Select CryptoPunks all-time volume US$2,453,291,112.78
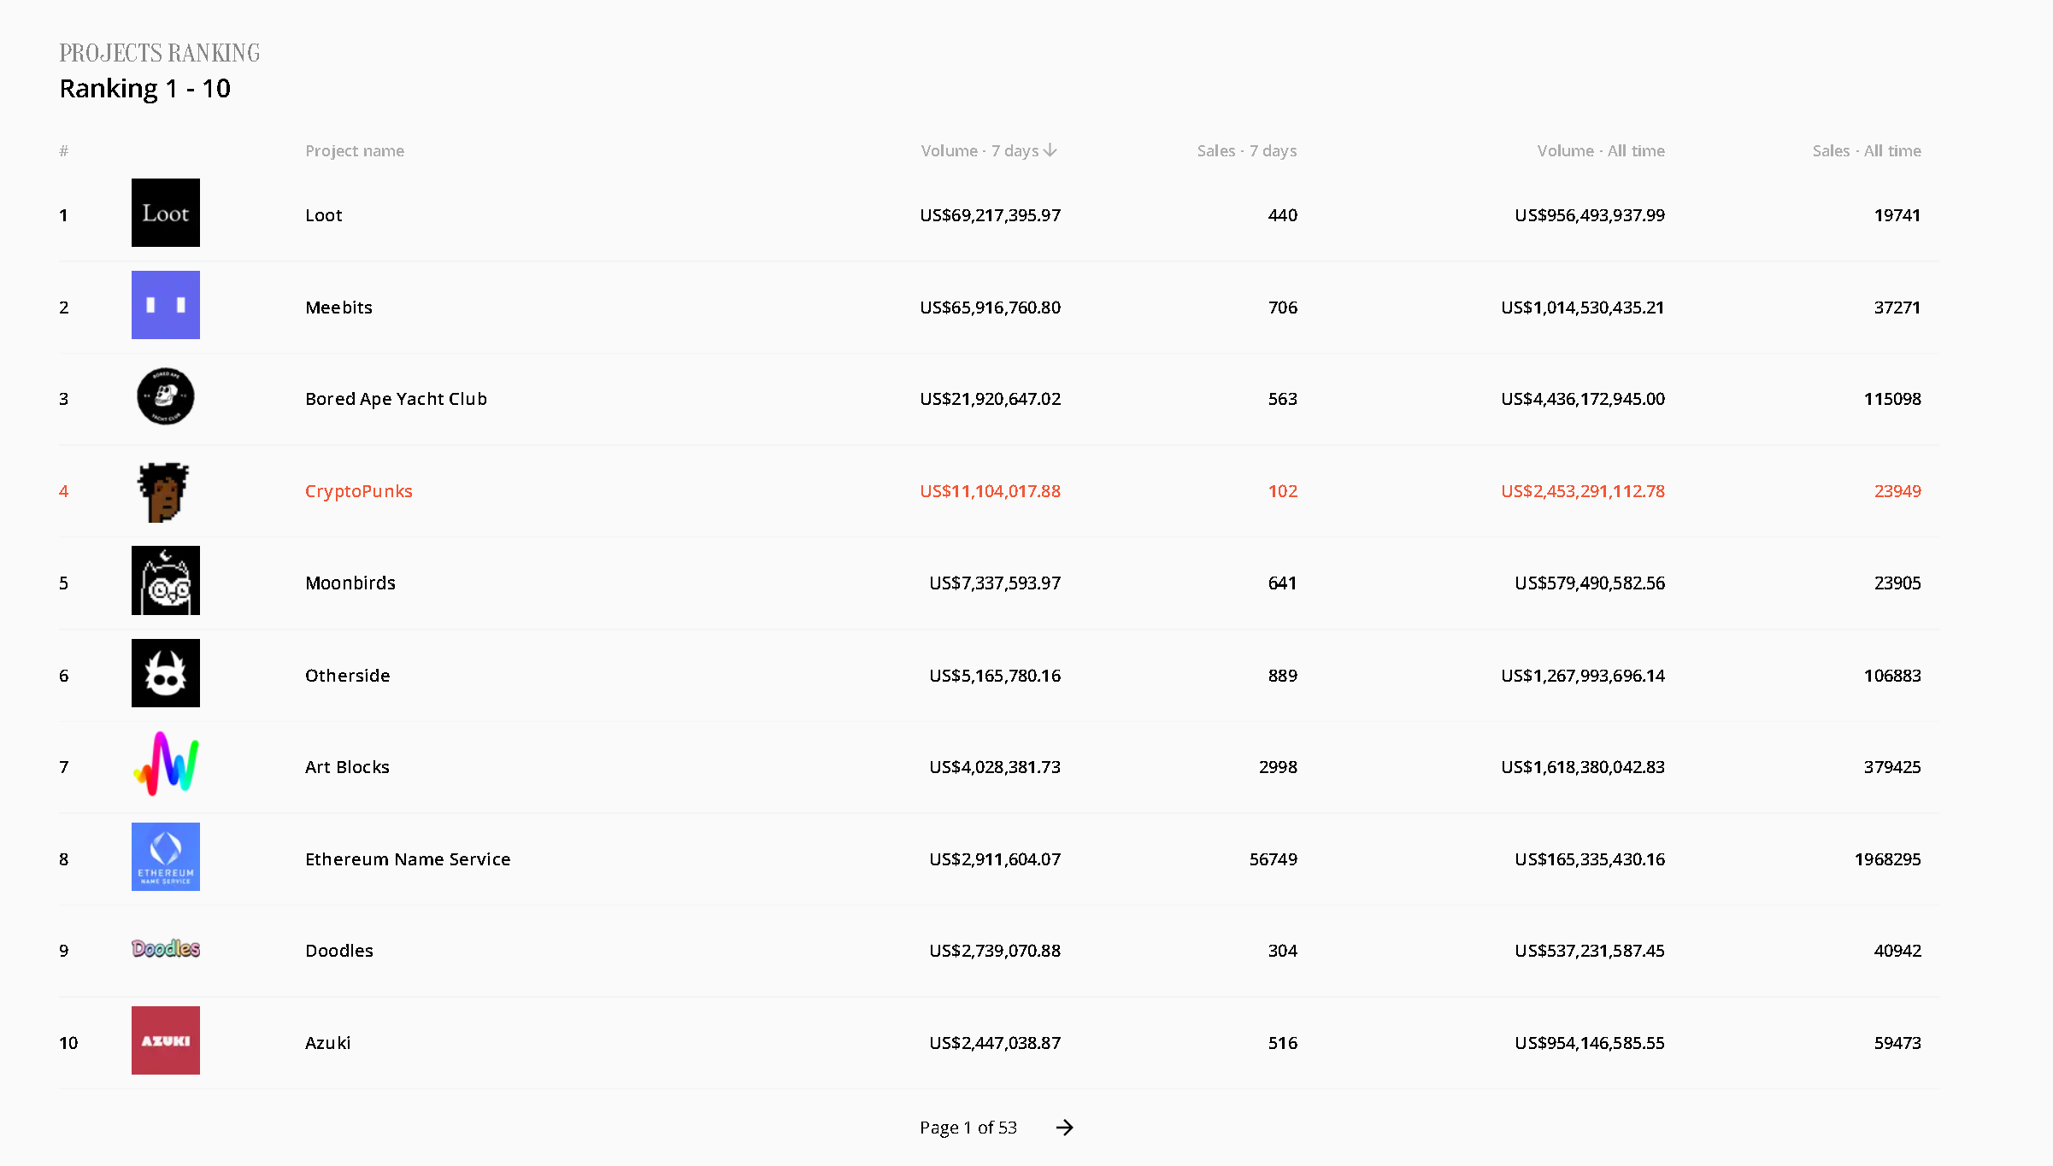This screenshot has width=2053, height=1166. click(x=1583, y=491)
